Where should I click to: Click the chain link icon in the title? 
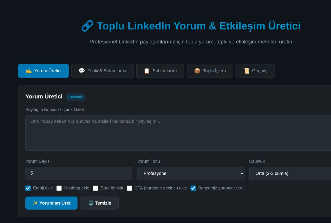87,26
